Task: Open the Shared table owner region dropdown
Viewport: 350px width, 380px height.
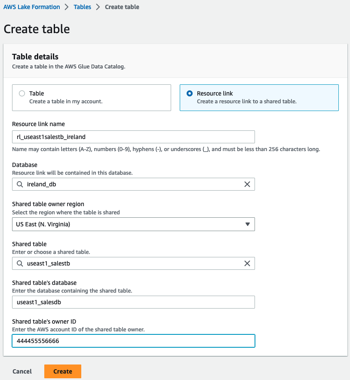Action: tap(133, 224)
